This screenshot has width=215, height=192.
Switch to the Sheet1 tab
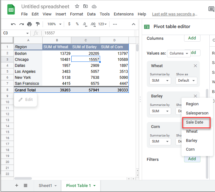pos(47,185)
